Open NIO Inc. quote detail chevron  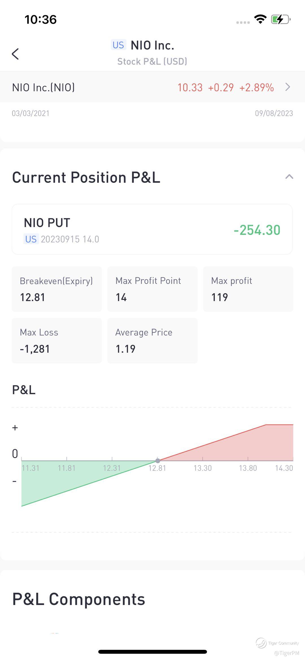pyautogui.click(x=287, y=87)
